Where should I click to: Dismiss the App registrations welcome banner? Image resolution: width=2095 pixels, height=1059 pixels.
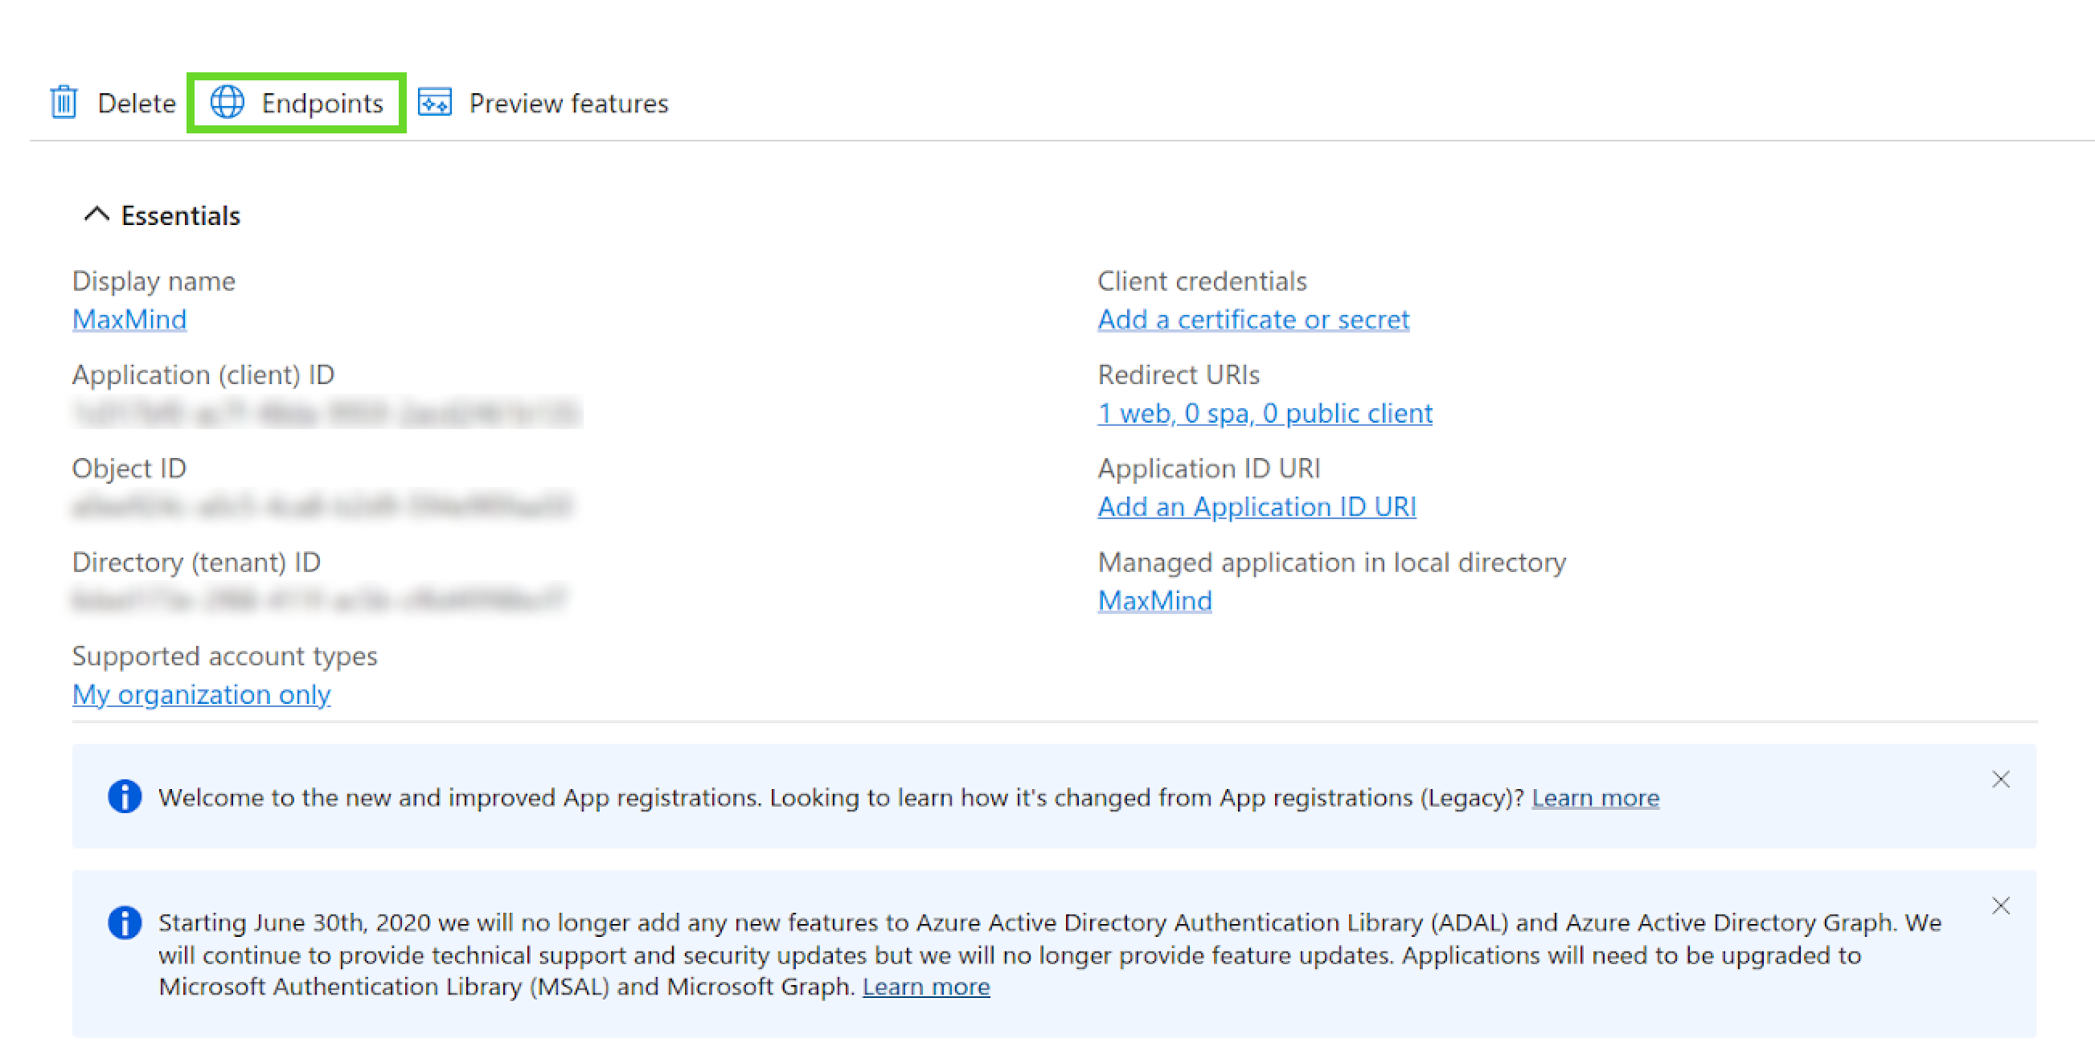2000,779
